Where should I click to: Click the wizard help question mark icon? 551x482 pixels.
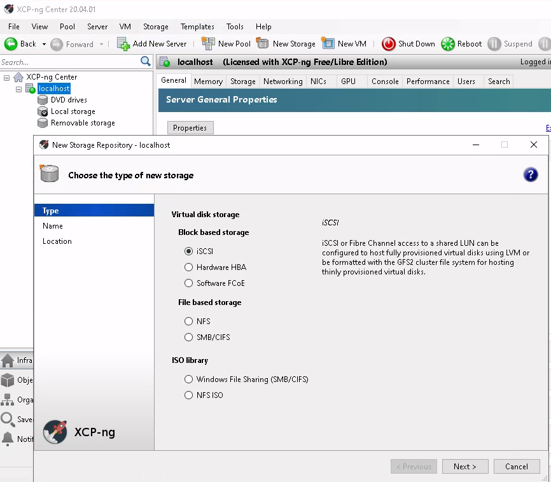[531, 174]
